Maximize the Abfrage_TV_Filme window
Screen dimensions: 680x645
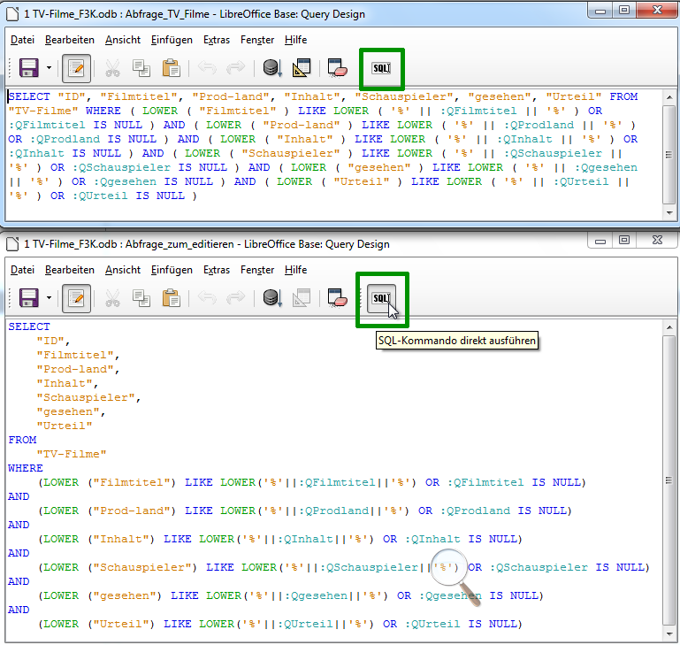(624, 11)
